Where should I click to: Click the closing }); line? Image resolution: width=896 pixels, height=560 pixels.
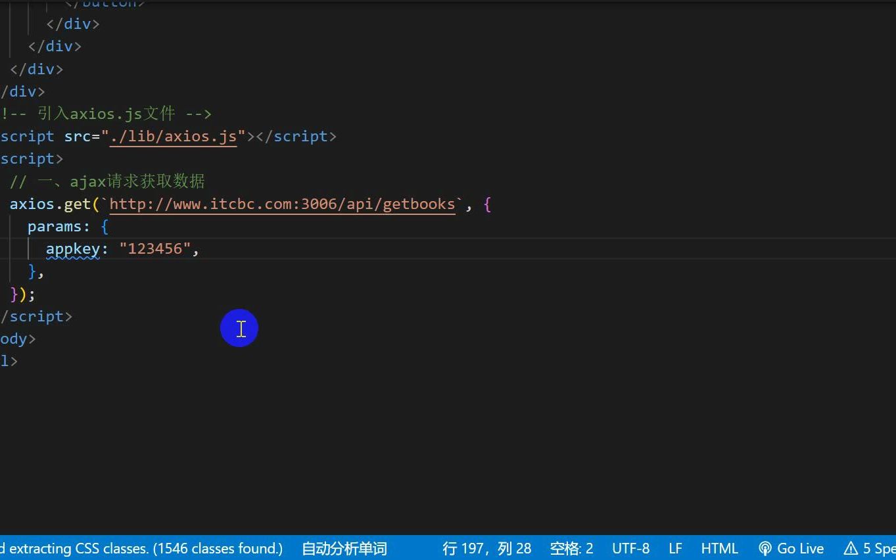22,294
